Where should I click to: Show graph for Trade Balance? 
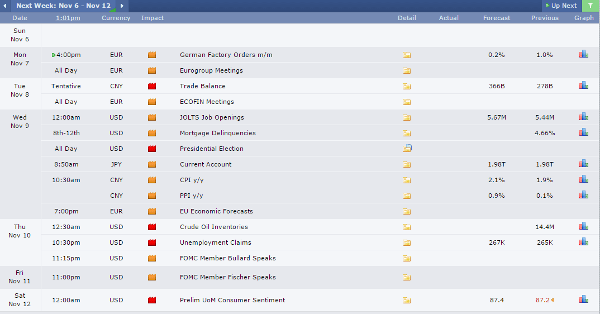click(x=584, y=85)
